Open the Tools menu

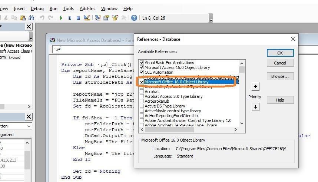coord(68,9)
